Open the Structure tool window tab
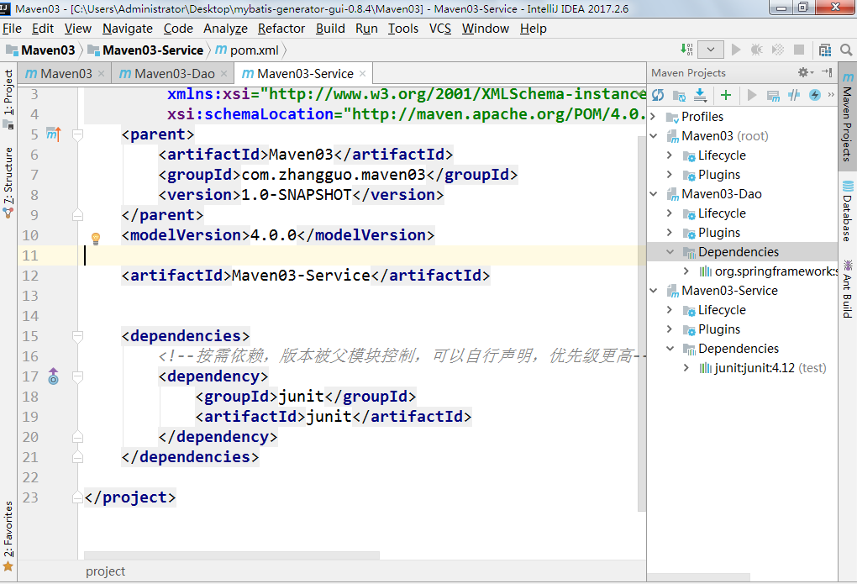This screenshot has width=857, height=584. click(x=8, y=182)
